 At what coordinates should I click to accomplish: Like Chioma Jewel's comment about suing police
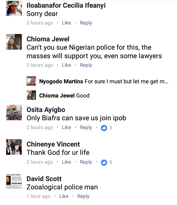click(66, 65)
